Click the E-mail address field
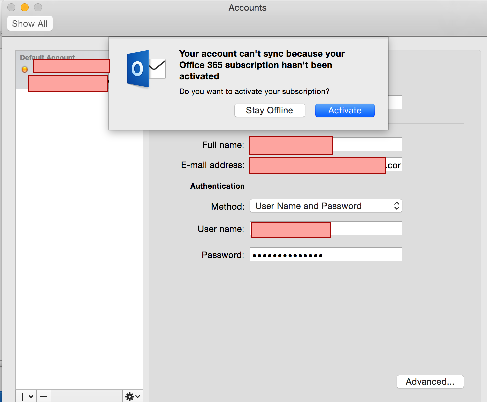Viewport: 487px width, 402px height. (326, 165)
